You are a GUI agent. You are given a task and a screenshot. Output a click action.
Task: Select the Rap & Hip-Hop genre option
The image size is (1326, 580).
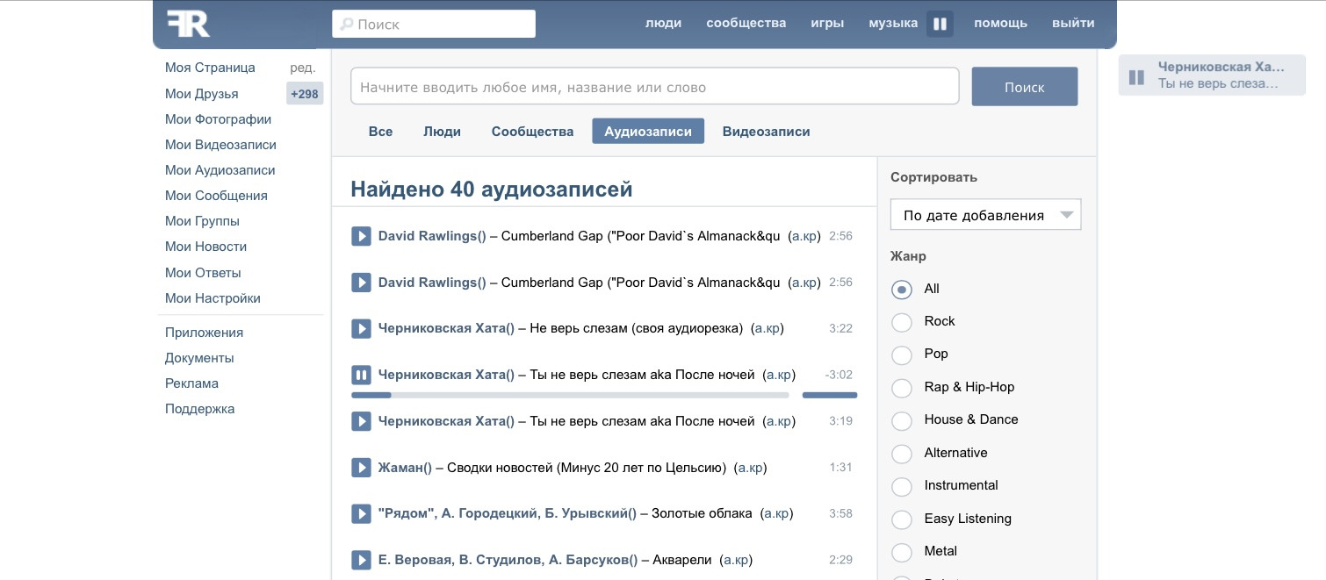pos(902,388)
